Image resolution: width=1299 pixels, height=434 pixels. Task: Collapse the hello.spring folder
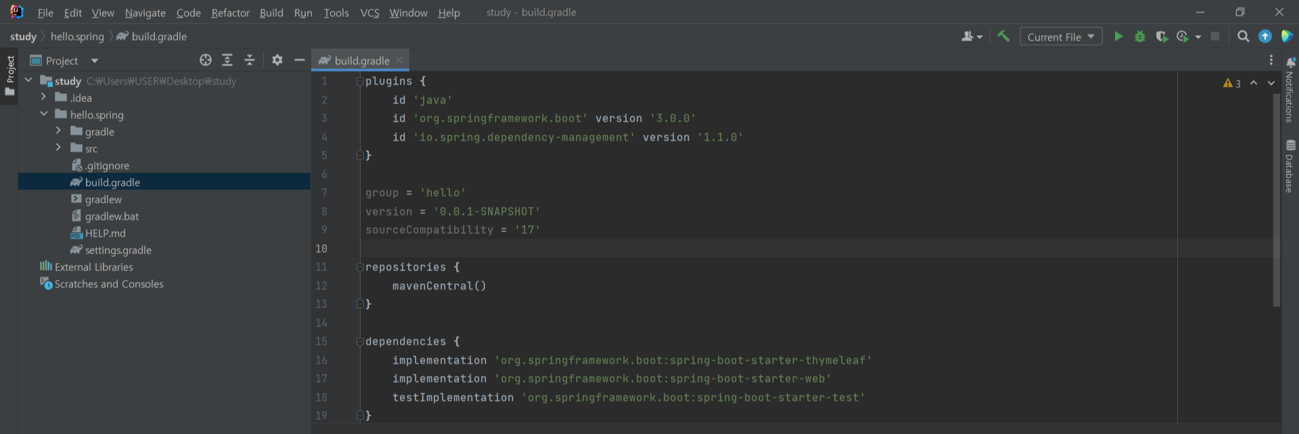tap(43, 114)
